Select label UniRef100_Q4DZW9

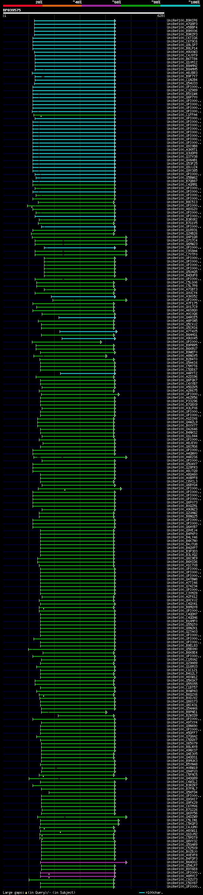[x=182, y=817]
